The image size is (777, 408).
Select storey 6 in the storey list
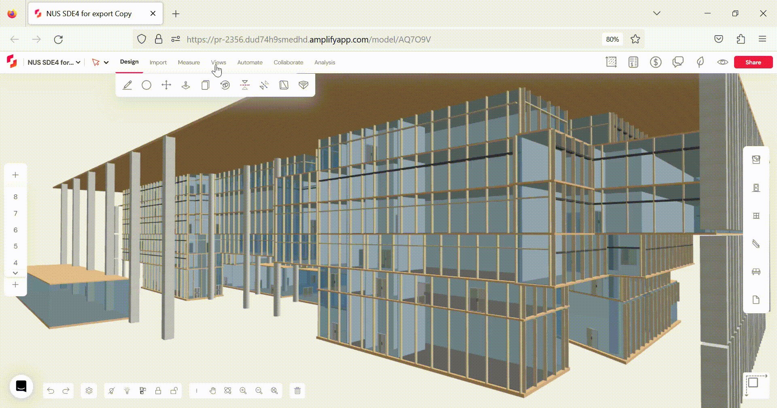click(x=15, y=230)
